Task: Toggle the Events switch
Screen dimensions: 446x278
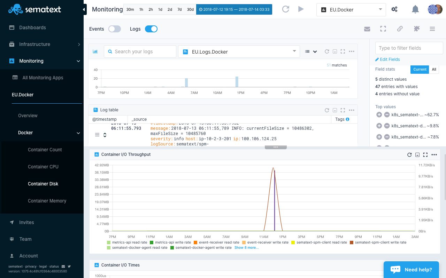Action: (x=115, y=29)
